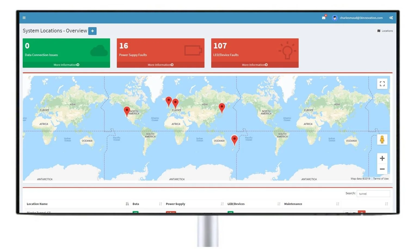Select the map marker over Europe label

[175, 104]
